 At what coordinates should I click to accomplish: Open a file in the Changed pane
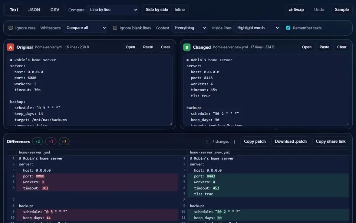pyautogui.click(x=307, y=47)
